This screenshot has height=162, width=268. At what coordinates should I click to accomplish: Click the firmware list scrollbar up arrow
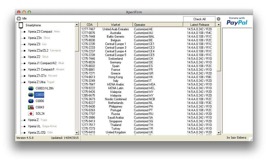click(219, 25)
